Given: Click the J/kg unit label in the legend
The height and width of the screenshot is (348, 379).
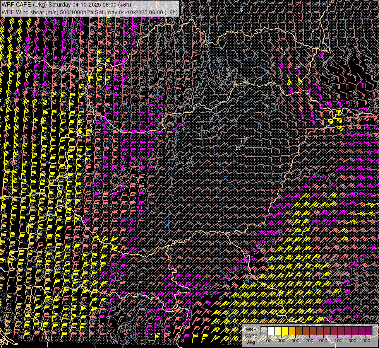Looking at the screenshot, I should click(x=251, y=342).
